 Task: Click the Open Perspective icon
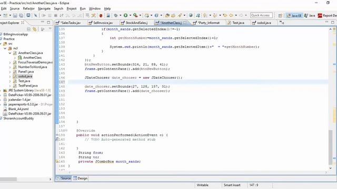point(280,15)
